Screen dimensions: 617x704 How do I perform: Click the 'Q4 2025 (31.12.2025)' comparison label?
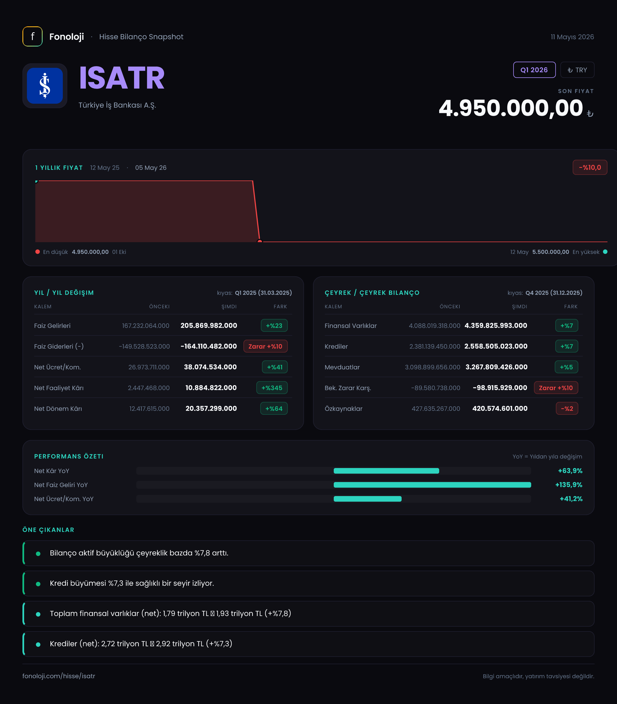tap(554, 293)
